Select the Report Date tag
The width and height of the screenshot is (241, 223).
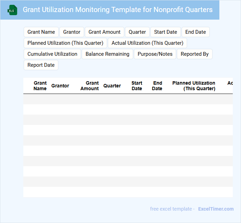pos(41,65)
